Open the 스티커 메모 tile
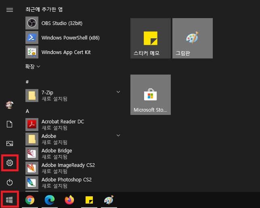260x208 pixels. (151, 38)
